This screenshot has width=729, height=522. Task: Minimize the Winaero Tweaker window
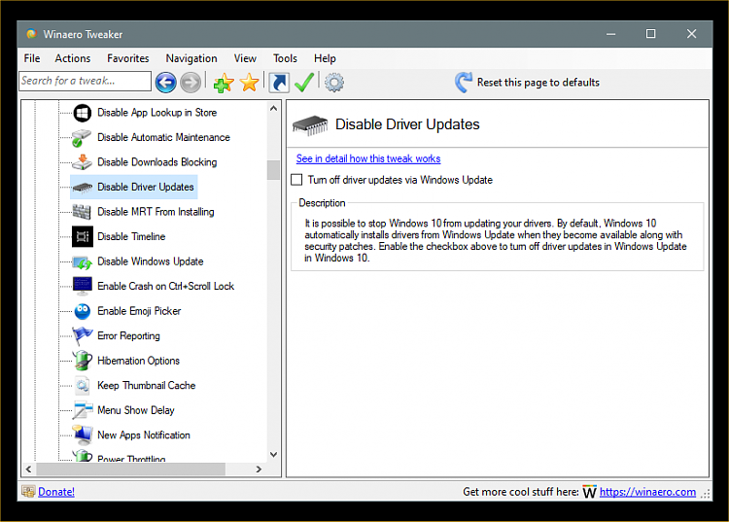(611, 34)
